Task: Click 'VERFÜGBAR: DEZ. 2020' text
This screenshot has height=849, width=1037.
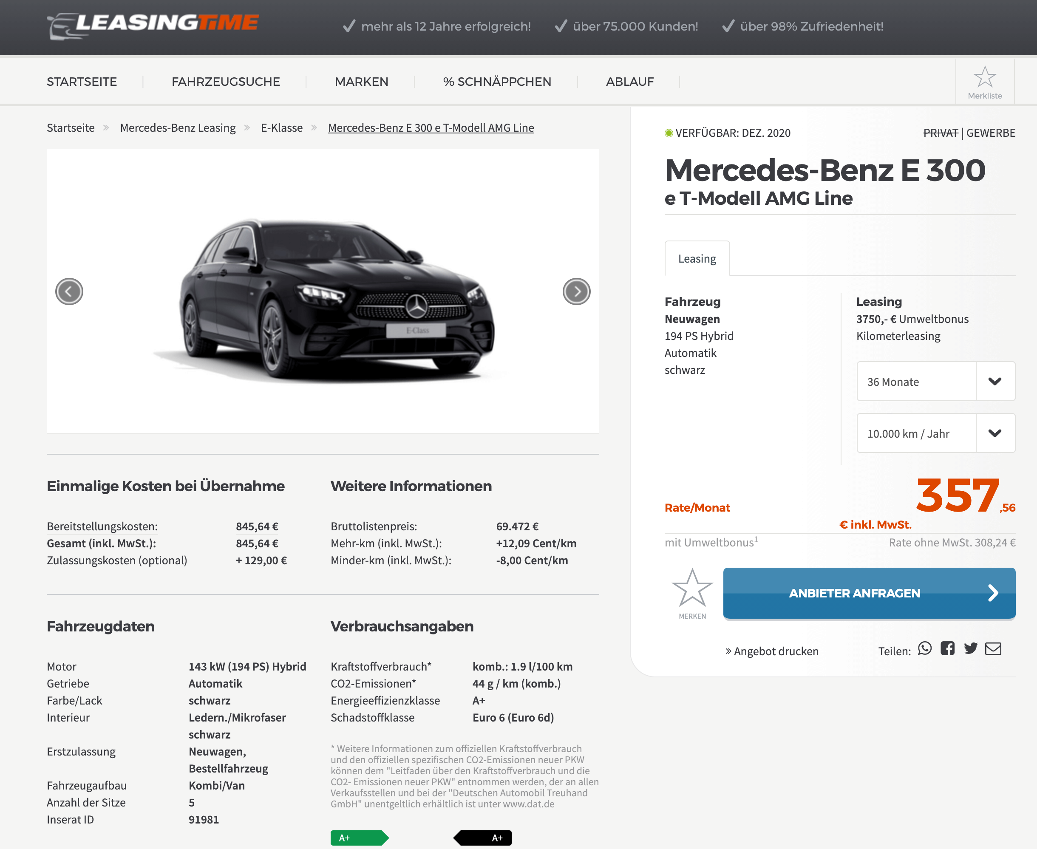Action: click(733, 133)
